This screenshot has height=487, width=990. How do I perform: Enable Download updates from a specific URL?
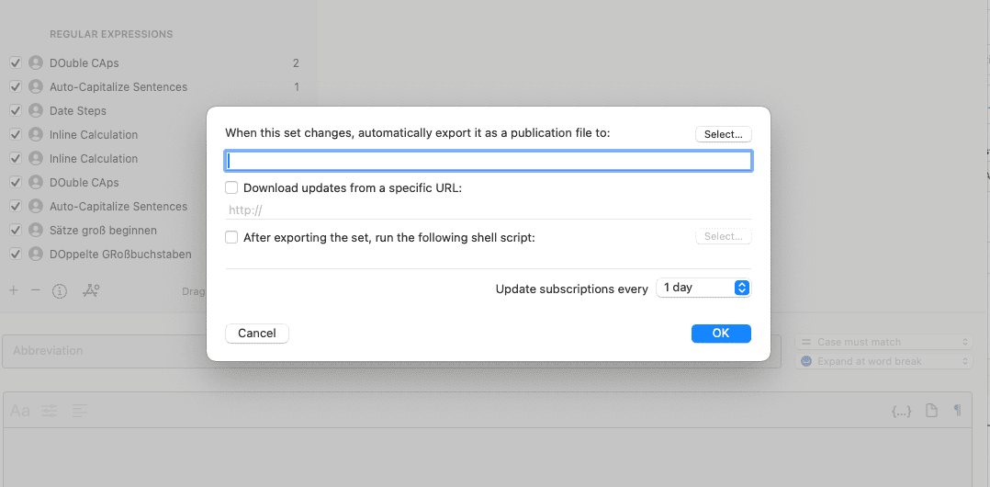pyautogui.click(x=231, y=187)
